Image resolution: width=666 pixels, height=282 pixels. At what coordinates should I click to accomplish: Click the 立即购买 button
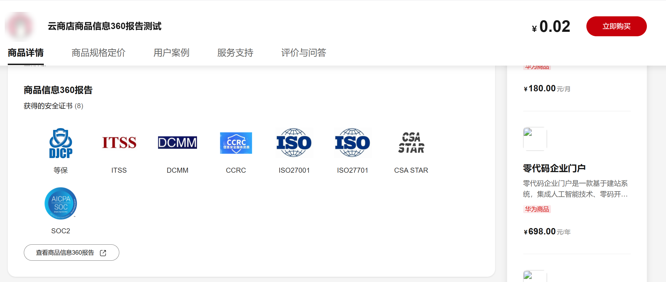616,26
